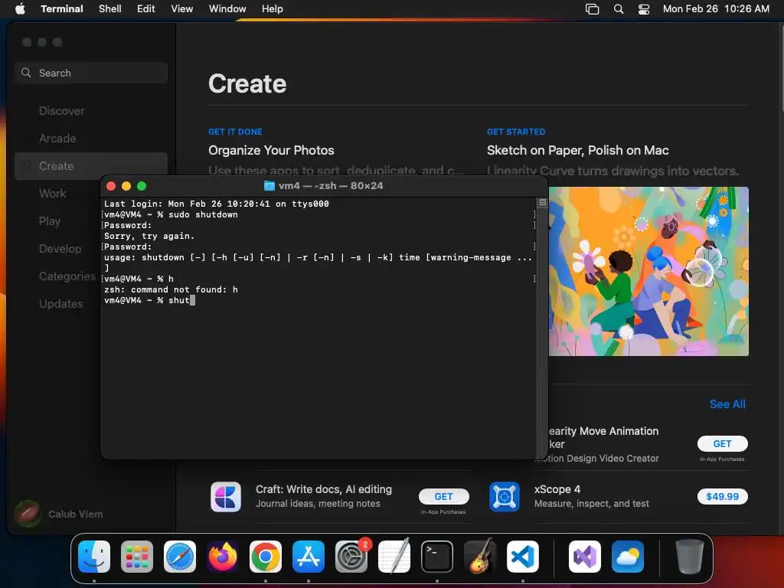The width and height of the screenshot is (784, 588).
Task: Click the xScope 4 app icon
Action: (505, 496)
